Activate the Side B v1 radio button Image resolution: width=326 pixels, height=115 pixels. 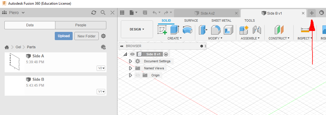166,54
